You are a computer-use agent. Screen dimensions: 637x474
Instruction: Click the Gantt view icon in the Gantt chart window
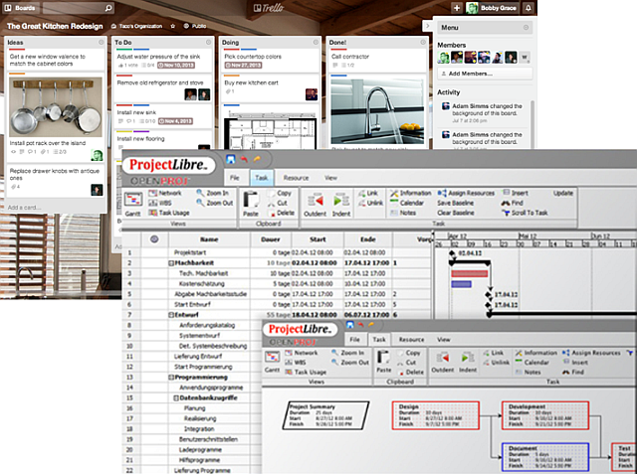click(x=135, y=200)
